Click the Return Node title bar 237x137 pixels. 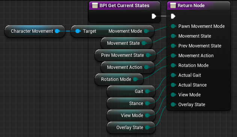coord(199,6)
